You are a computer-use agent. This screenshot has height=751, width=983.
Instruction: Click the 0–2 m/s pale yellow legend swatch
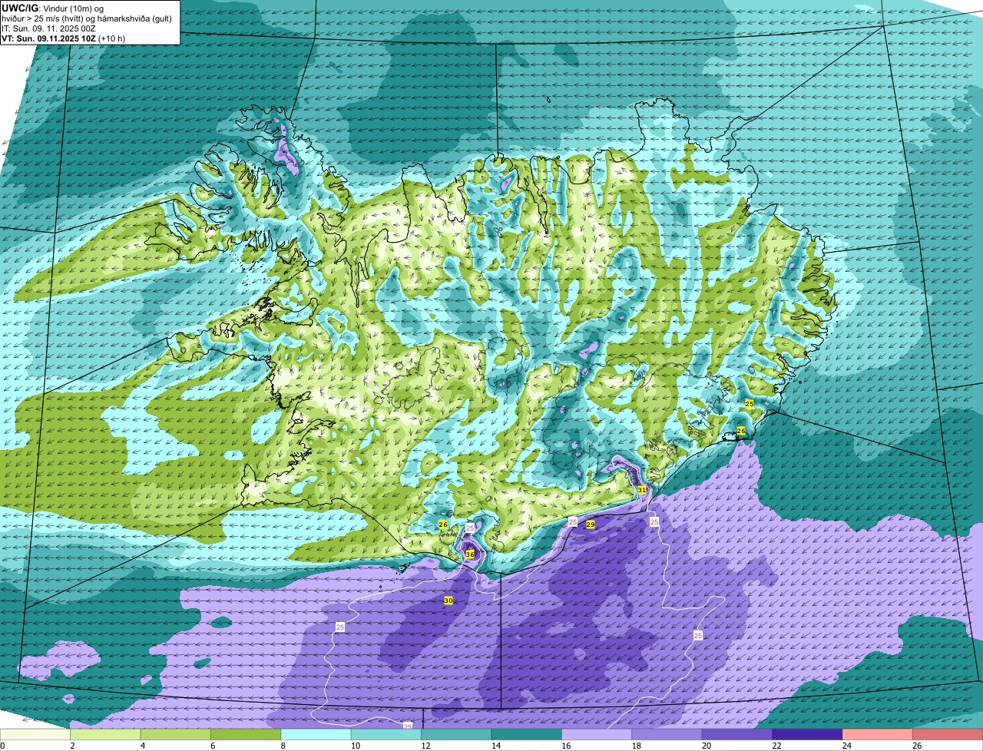[x=35, y=734]
